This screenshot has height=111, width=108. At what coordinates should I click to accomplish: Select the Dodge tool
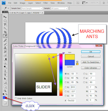[x=5, y=67]
